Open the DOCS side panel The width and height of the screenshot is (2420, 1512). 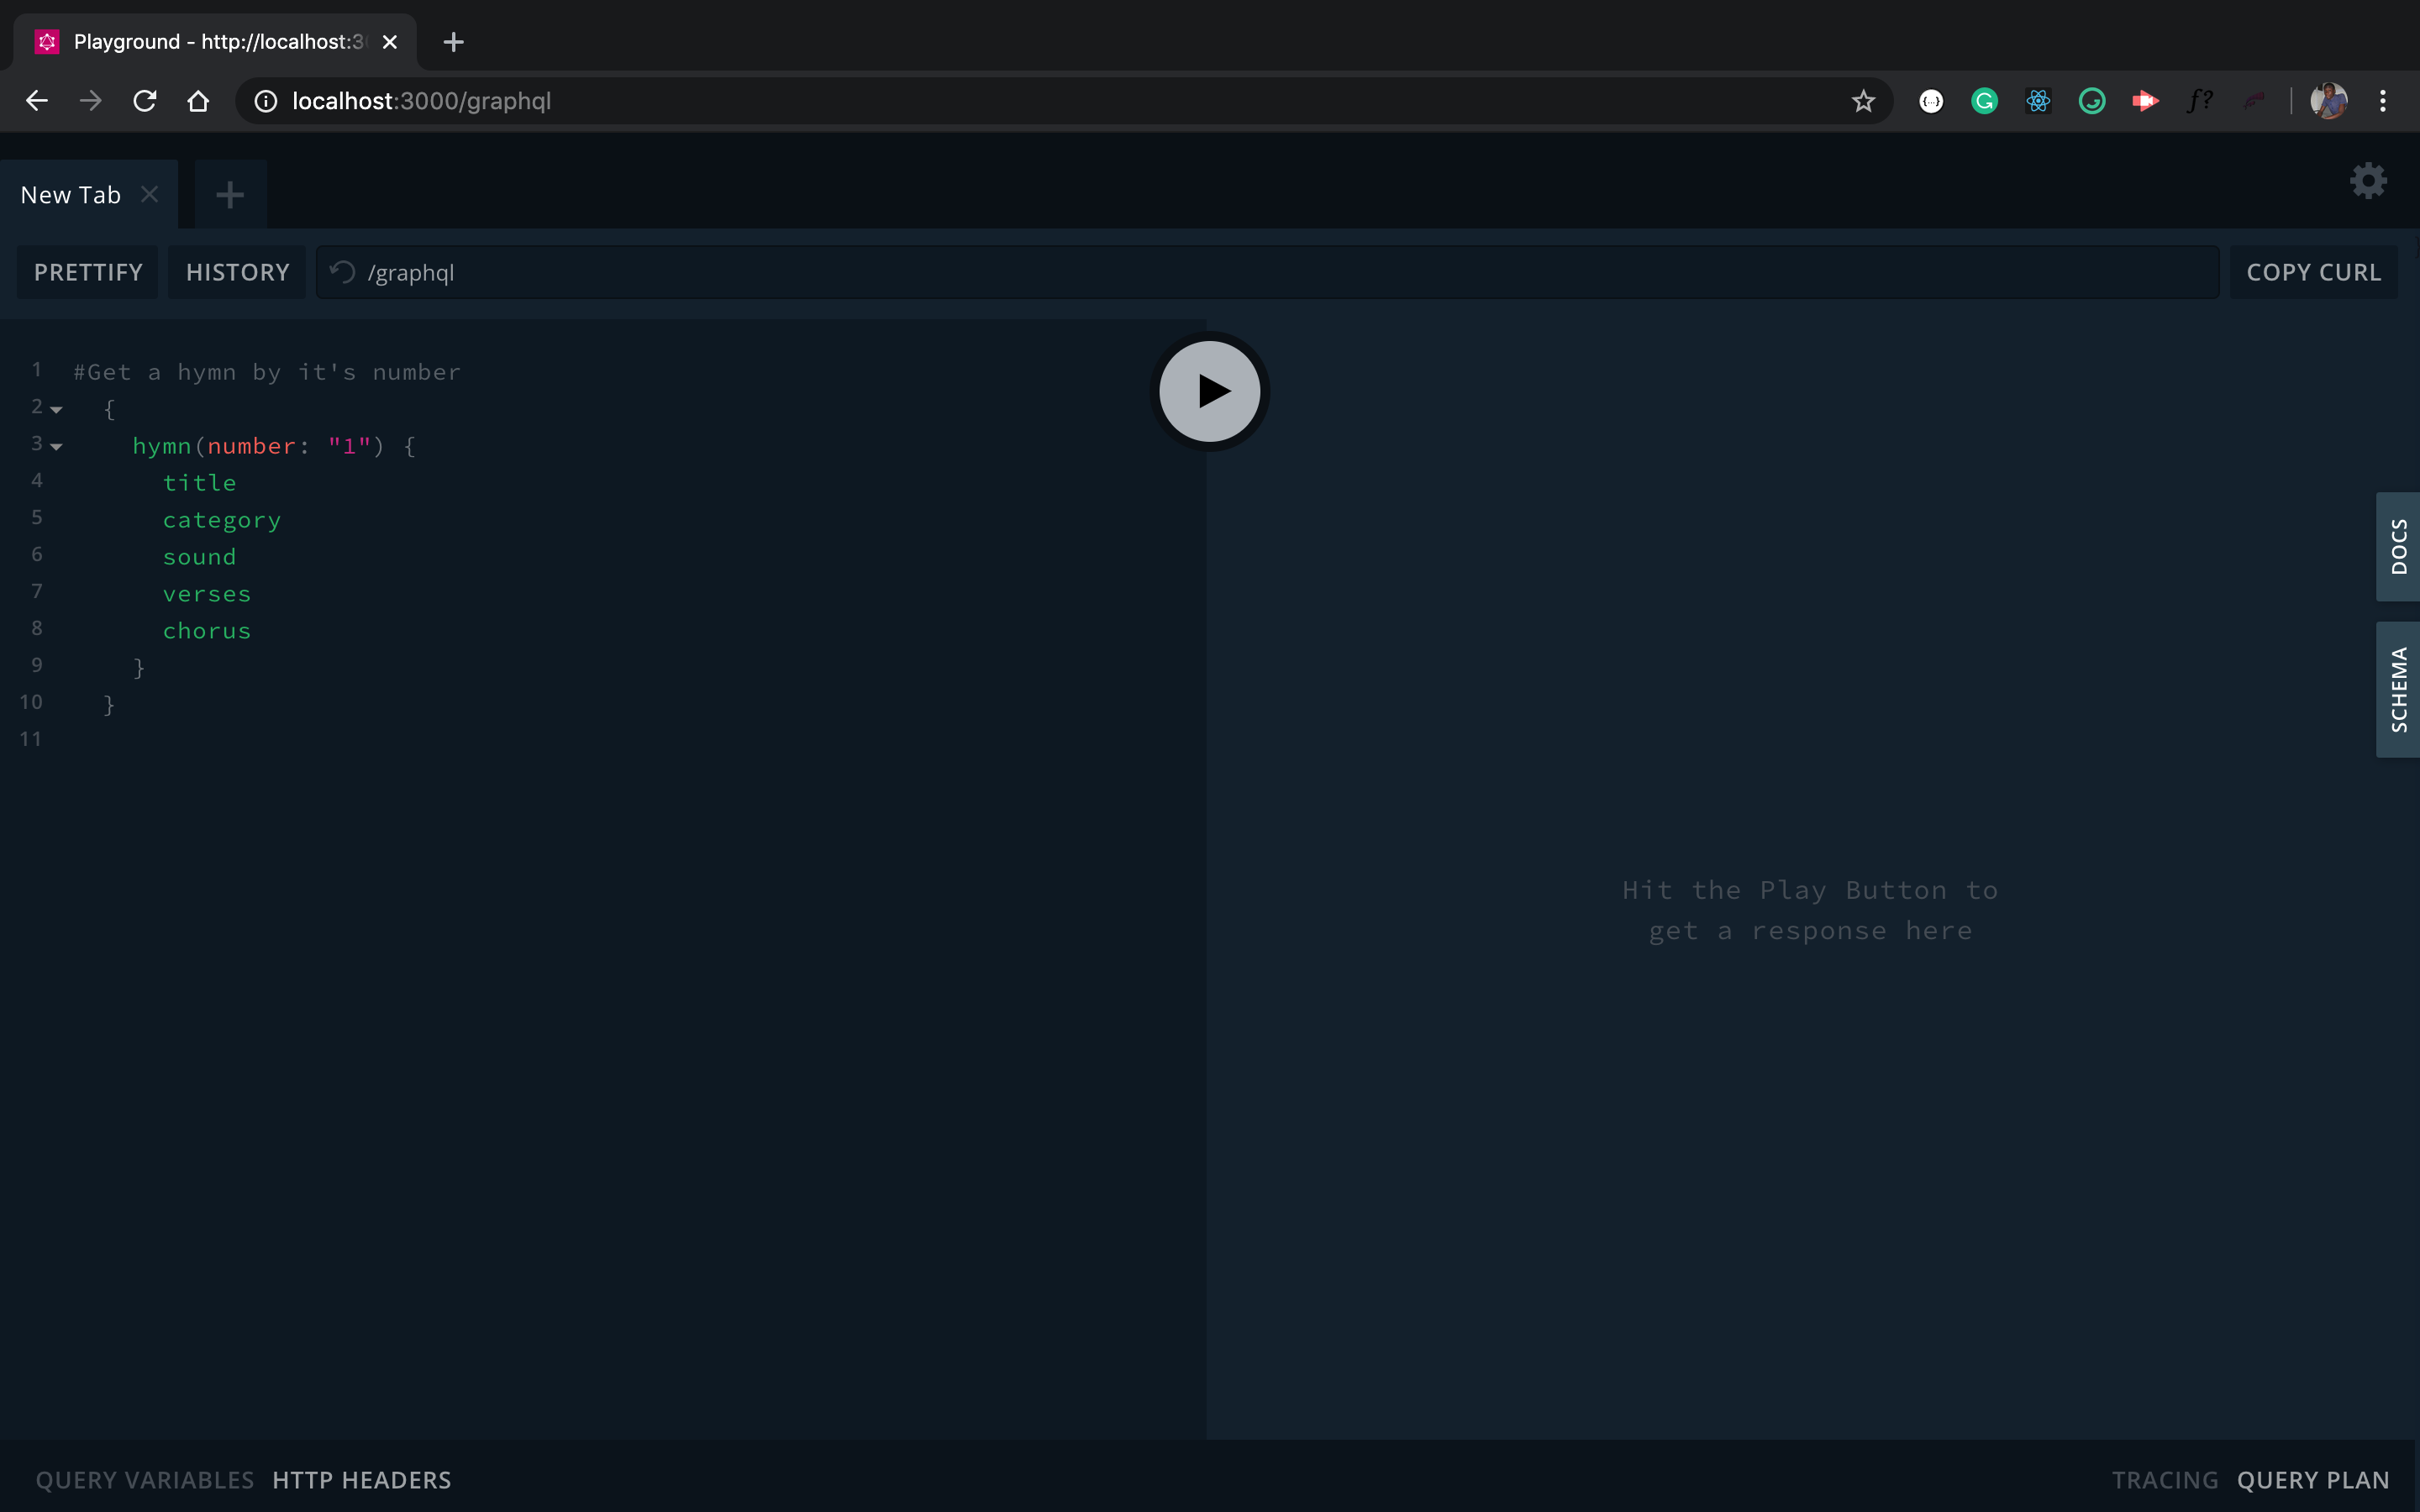coord(2397,546)
